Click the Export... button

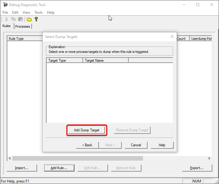click(197, 168)
